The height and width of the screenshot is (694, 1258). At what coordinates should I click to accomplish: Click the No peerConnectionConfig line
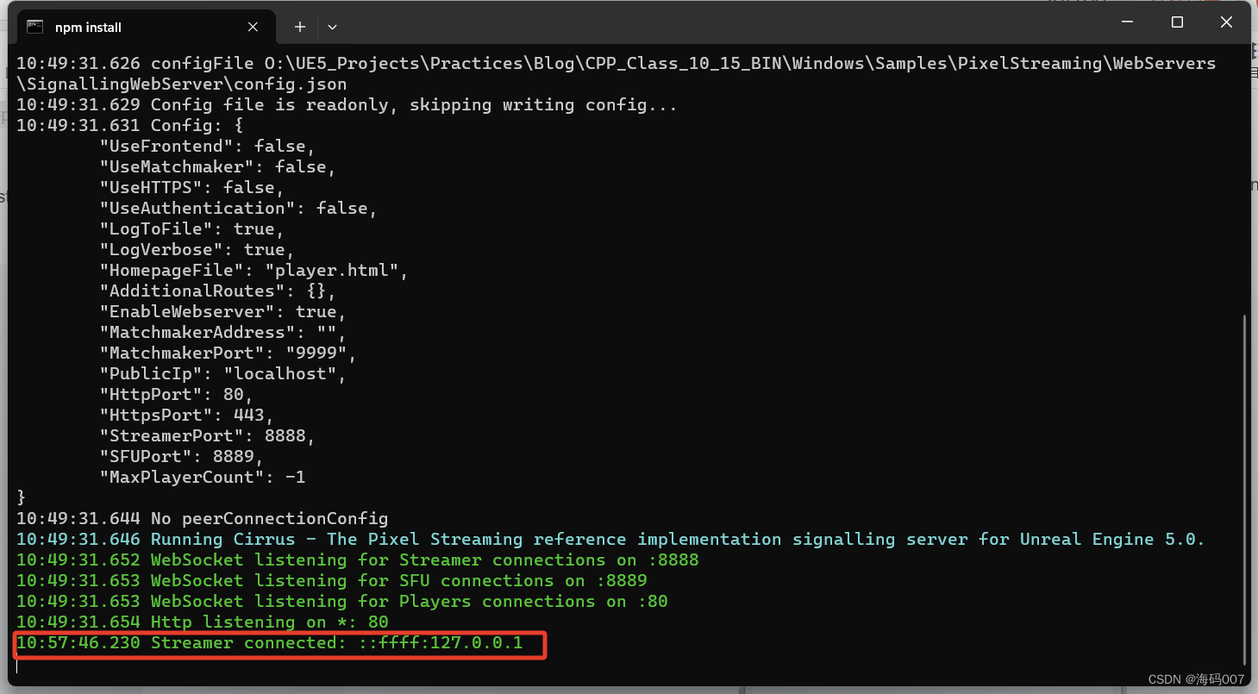click(202, 518)
